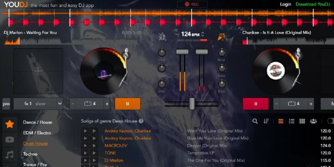Increase left deck loop length with plus

(107, 104)
